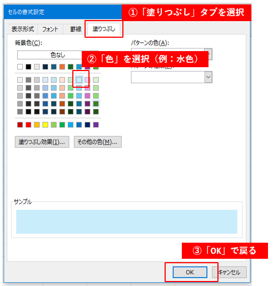This screenshot has height=286, width=273.
Task: Confirm with the OK button
Action: pyautogui.click(x=190, y=272)
